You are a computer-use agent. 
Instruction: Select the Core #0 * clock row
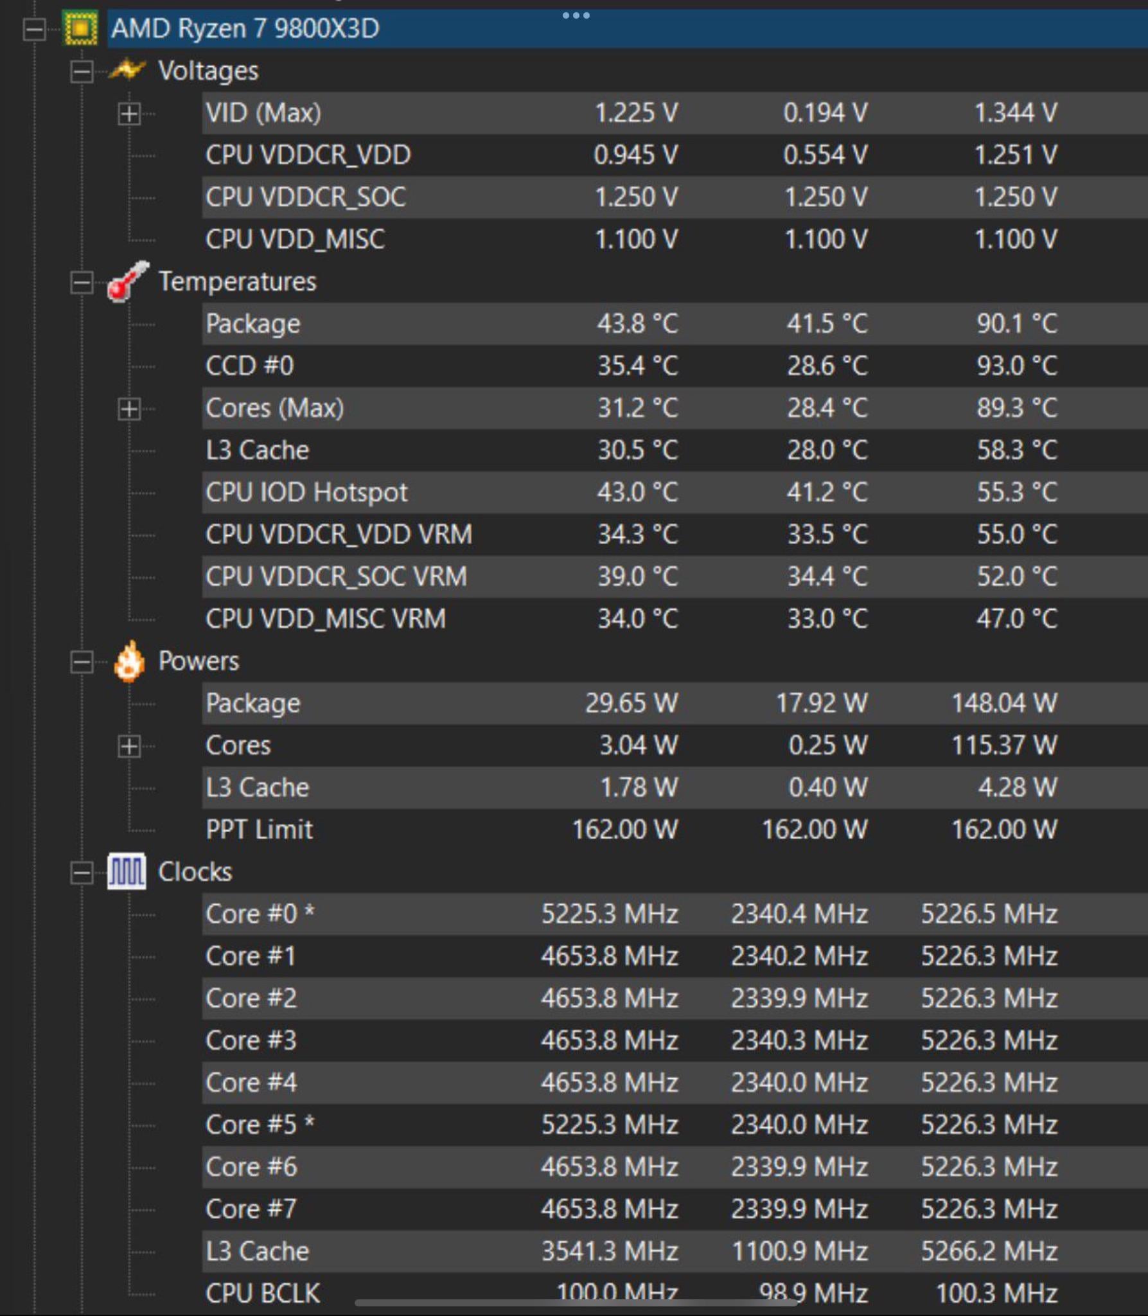pyautogui.click(x=675, y=914)
